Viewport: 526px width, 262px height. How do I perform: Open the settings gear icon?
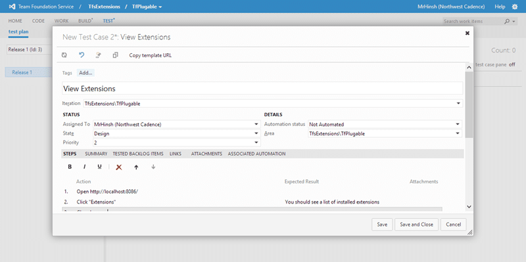point(515,7)
